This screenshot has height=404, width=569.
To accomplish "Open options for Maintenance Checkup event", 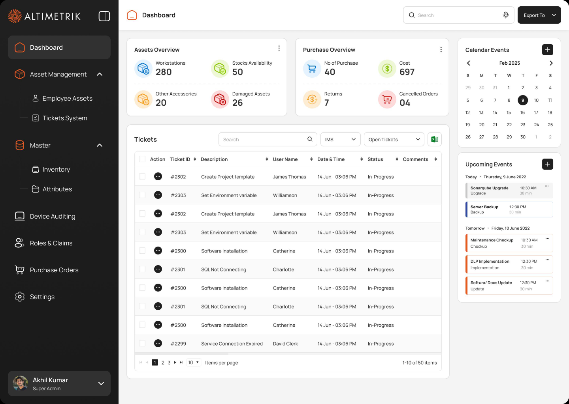I will 547,238.
